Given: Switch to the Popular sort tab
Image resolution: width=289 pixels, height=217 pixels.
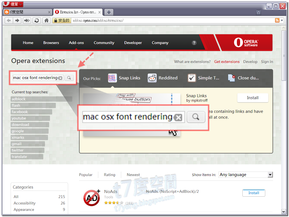Looking at the screenshot, I should pyautogui.click(x=86, y=175).
